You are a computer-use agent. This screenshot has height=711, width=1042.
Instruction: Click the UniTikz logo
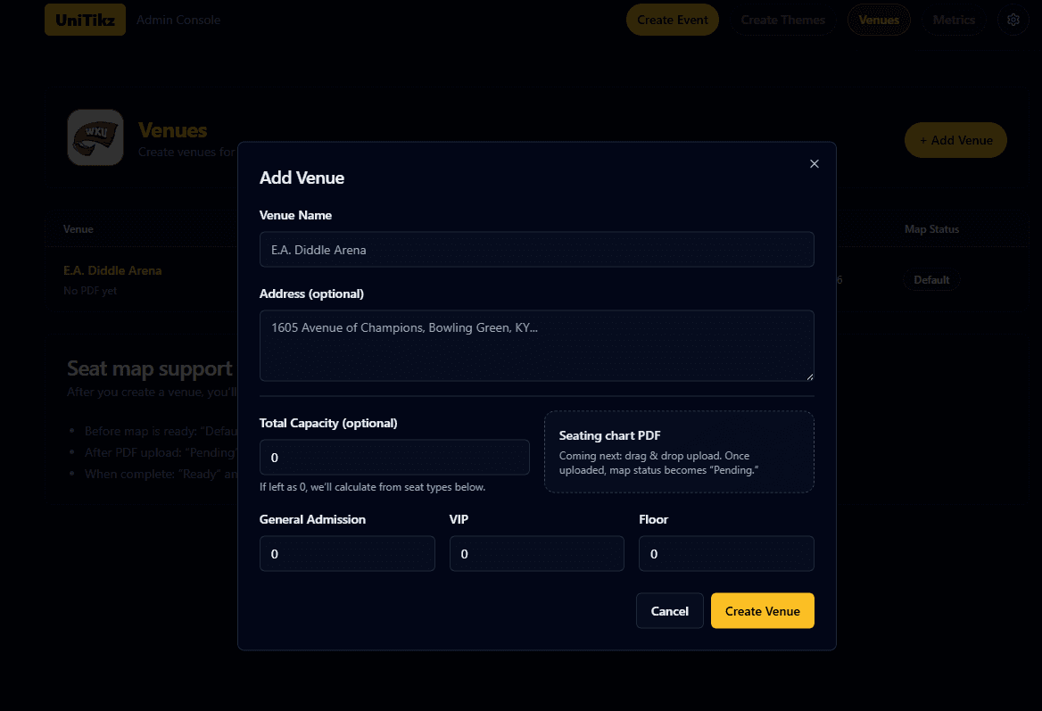click(x=85, y=20)
